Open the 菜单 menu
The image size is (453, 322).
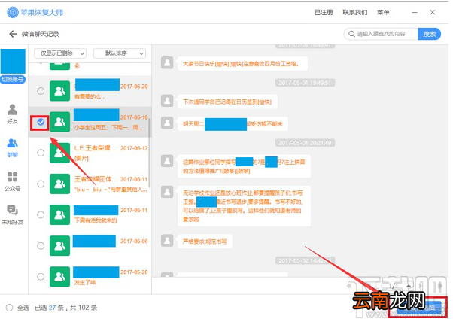coord(383,12)
